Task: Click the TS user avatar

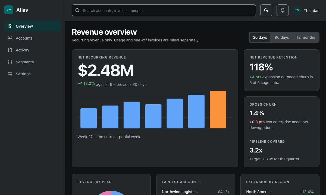Action: coord(297,10)
